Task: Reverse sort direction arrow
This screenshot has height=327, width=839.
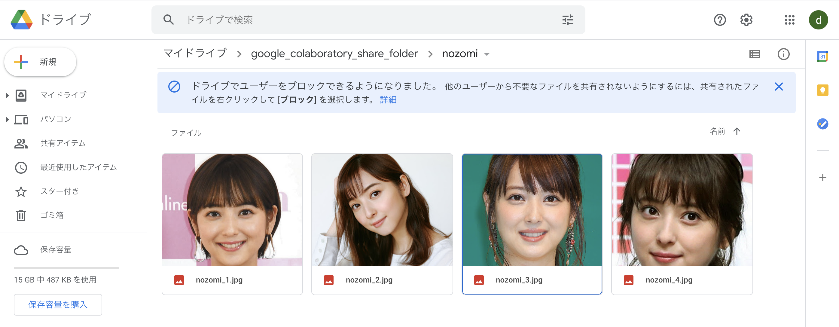Action: coord(737,131)
